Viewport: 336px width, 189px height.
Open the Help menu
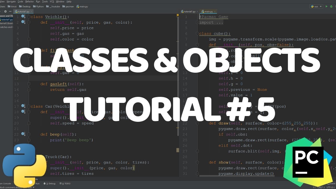[69, 2]
